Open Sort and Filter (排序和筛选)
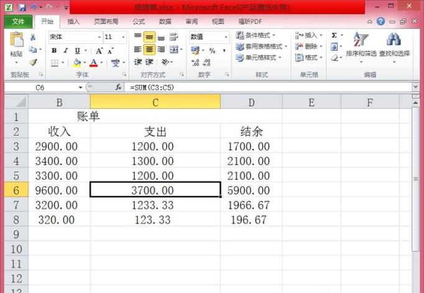The image size is (424, 293). click(361, 46)
